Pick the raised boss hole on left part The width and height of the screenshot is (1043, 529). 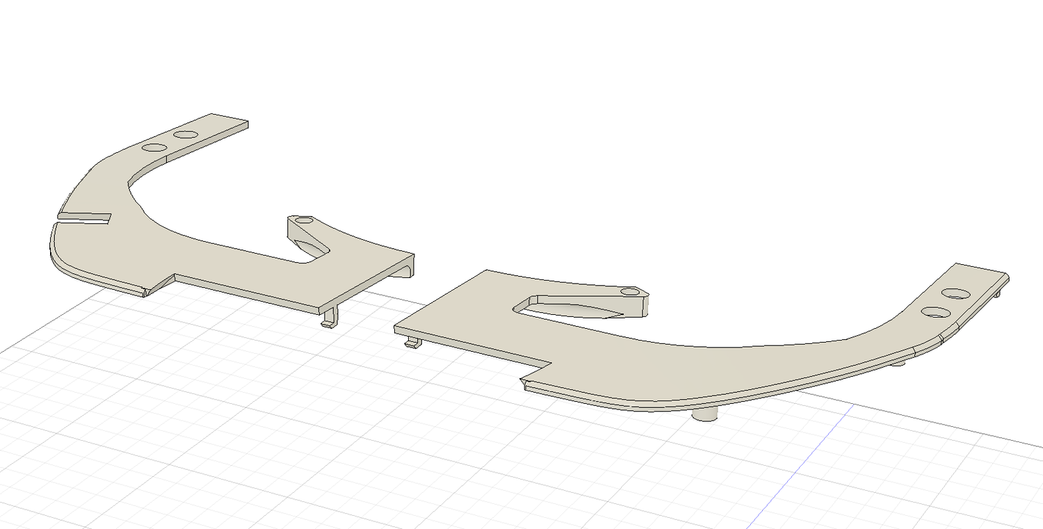(303, 220)
